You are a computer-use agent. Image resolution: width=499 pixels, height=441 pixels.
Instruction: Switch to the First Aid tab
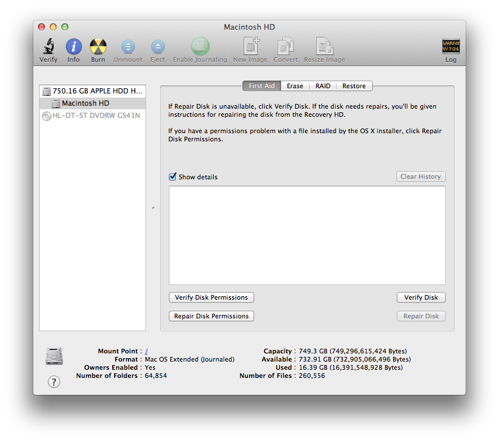[262, 86]
